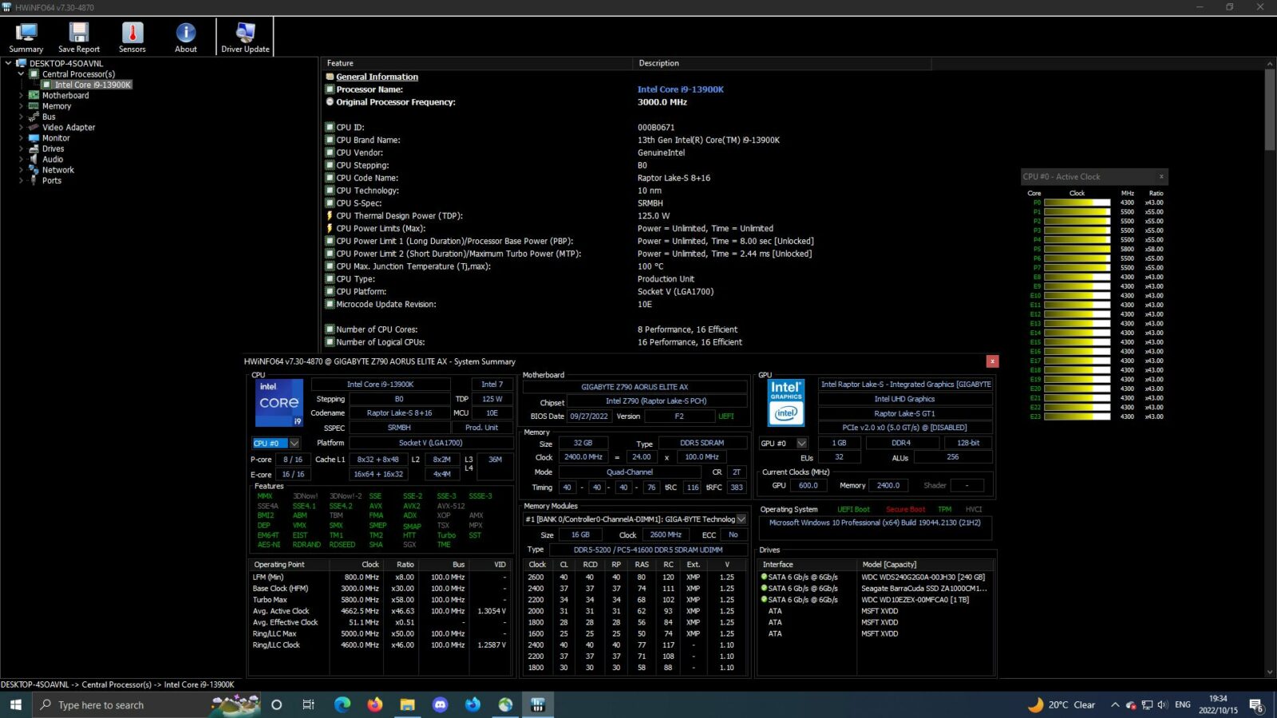Open Discord from the taskbar
The width and height of the screenshot is (1277, 718).
[440, 704]
